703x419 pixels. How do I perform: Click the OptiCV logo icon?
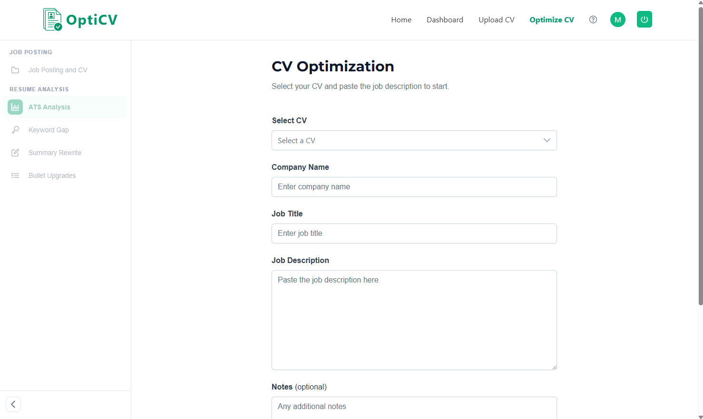click(x=52, y=19)
